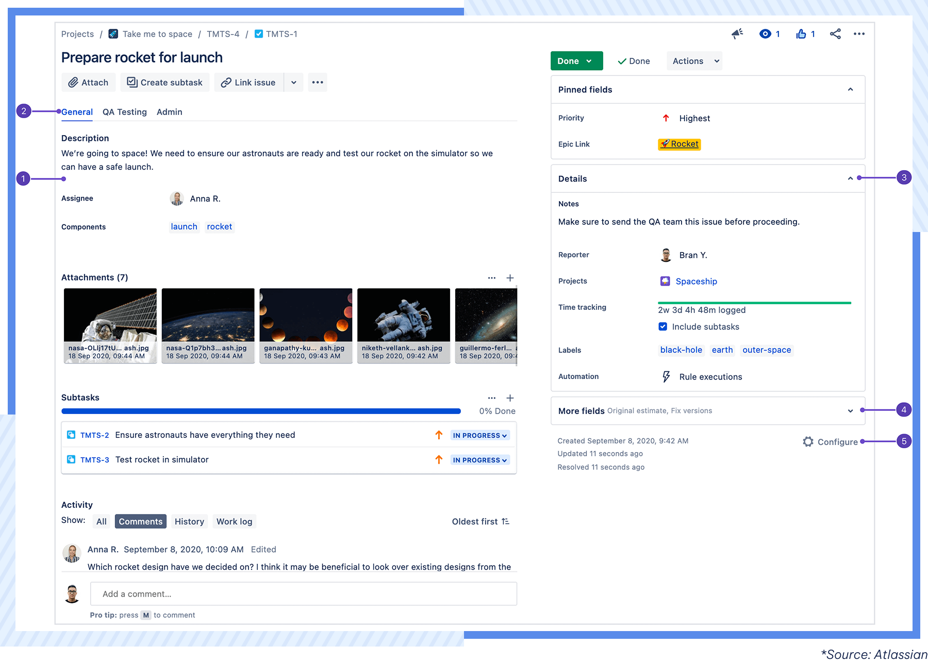This screenshot has width=928, height=662.
Task: Click the subtasks progress bar
Action: (260, 411)
